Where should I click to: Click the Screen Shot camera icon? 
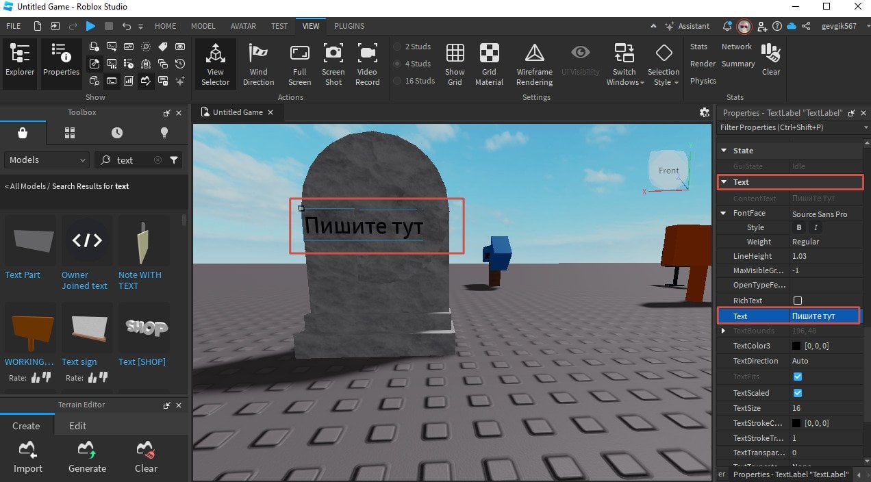[333, 53]
